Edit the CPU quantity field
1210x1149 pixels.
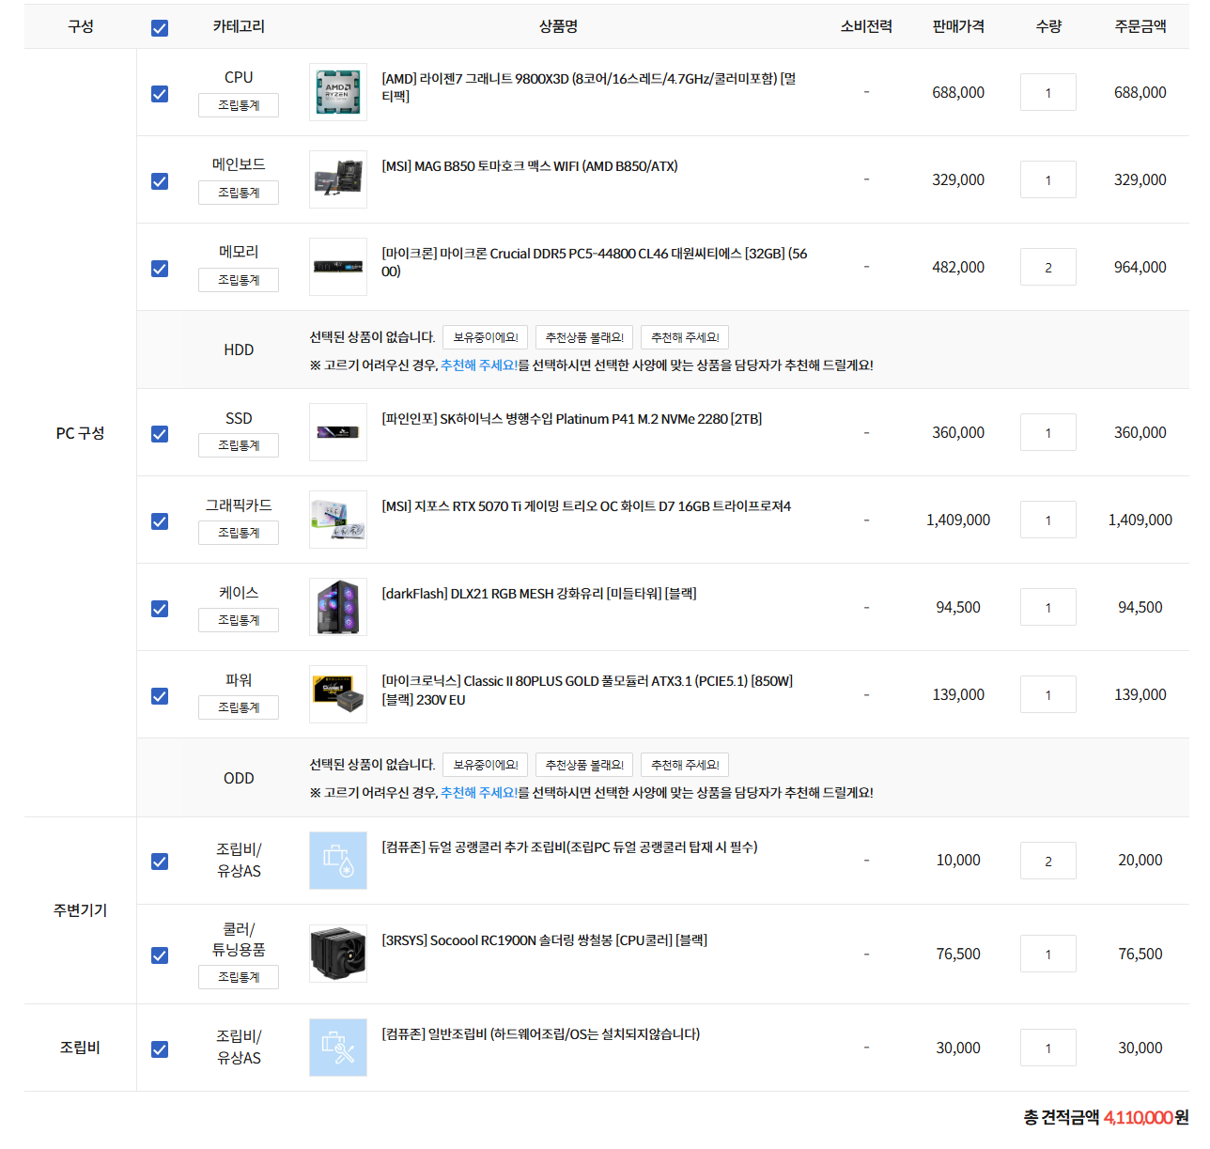[x=1048, y=92]
